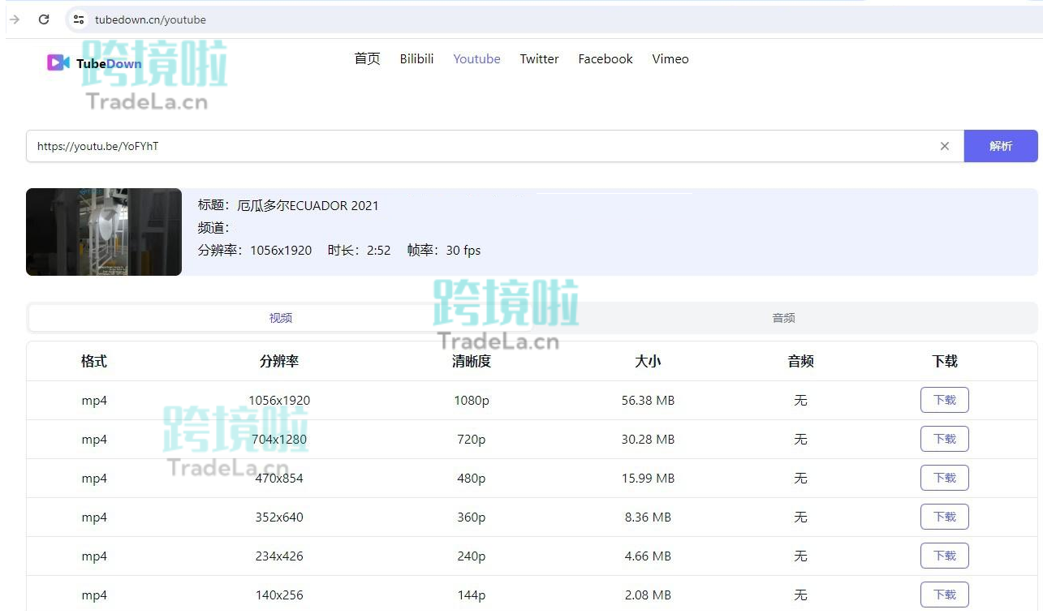1043x614 pixels.
Task: Select the Youtube menu item
Action: coord(476,58)
